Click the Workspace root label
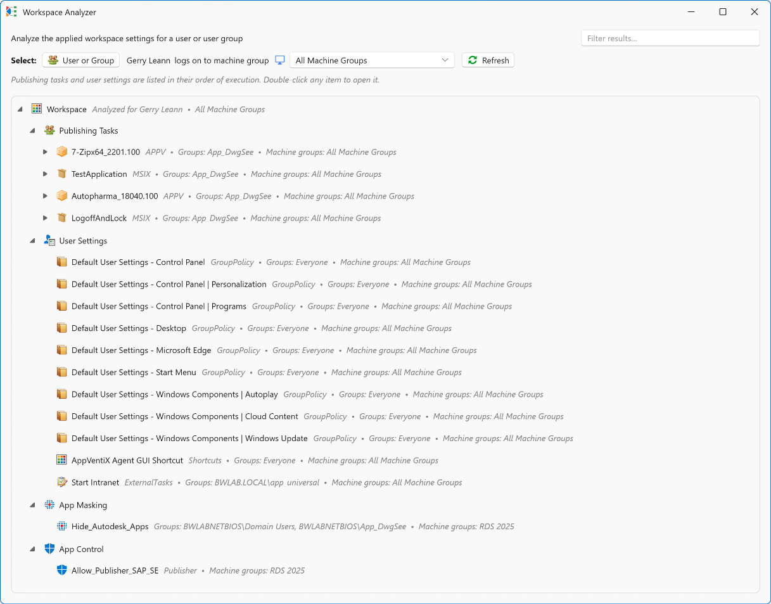This screenshot has height=604, width=771. coord(67,109)
